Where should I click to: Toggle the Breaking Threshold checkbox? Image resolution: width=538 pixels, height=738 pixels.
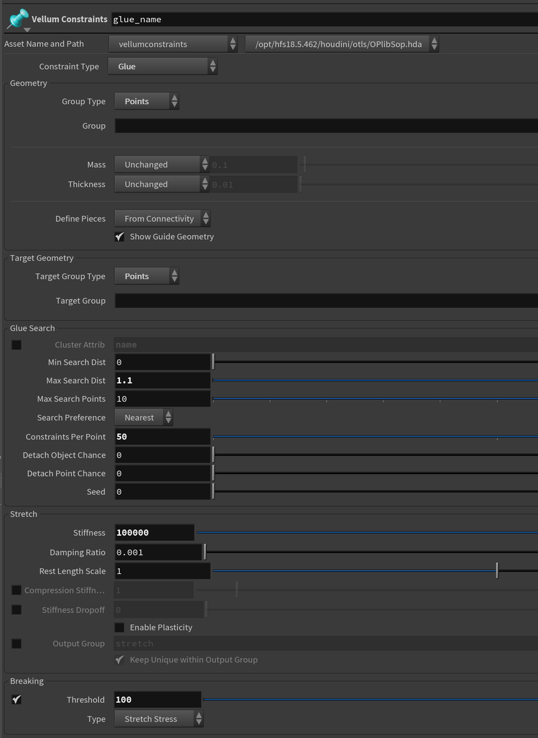point(17,700)
